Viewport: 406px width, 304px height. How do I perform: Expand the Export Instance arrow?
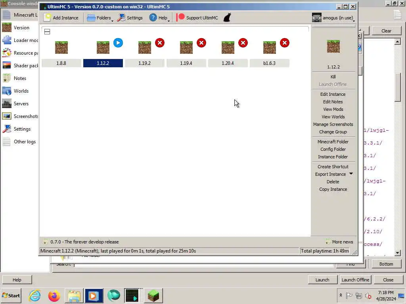coord(351,174)
